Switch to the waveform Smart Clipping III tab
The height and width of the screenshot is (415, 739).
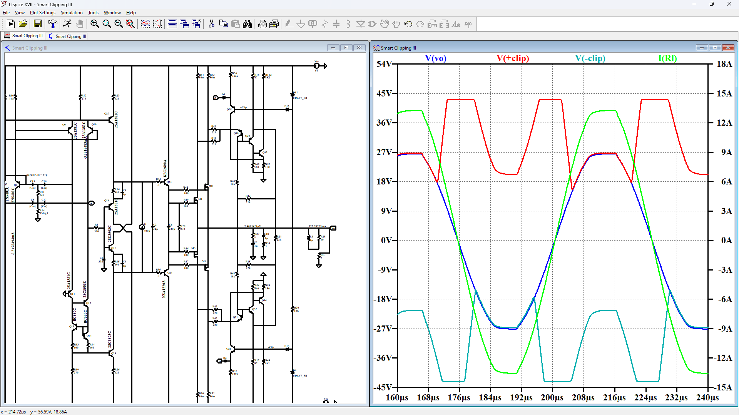tap(23, 36)
